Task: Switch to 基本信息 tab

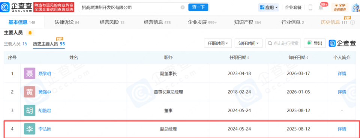Action: (x=22, y=22)
